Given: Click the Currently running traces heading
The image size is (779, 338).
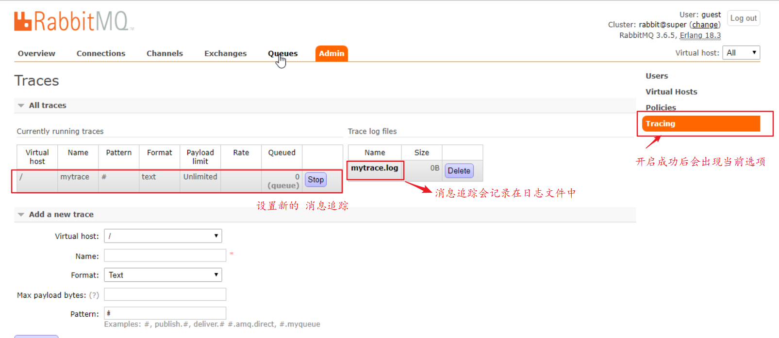Looking at the screenshot, I should [x=60, y=131].
